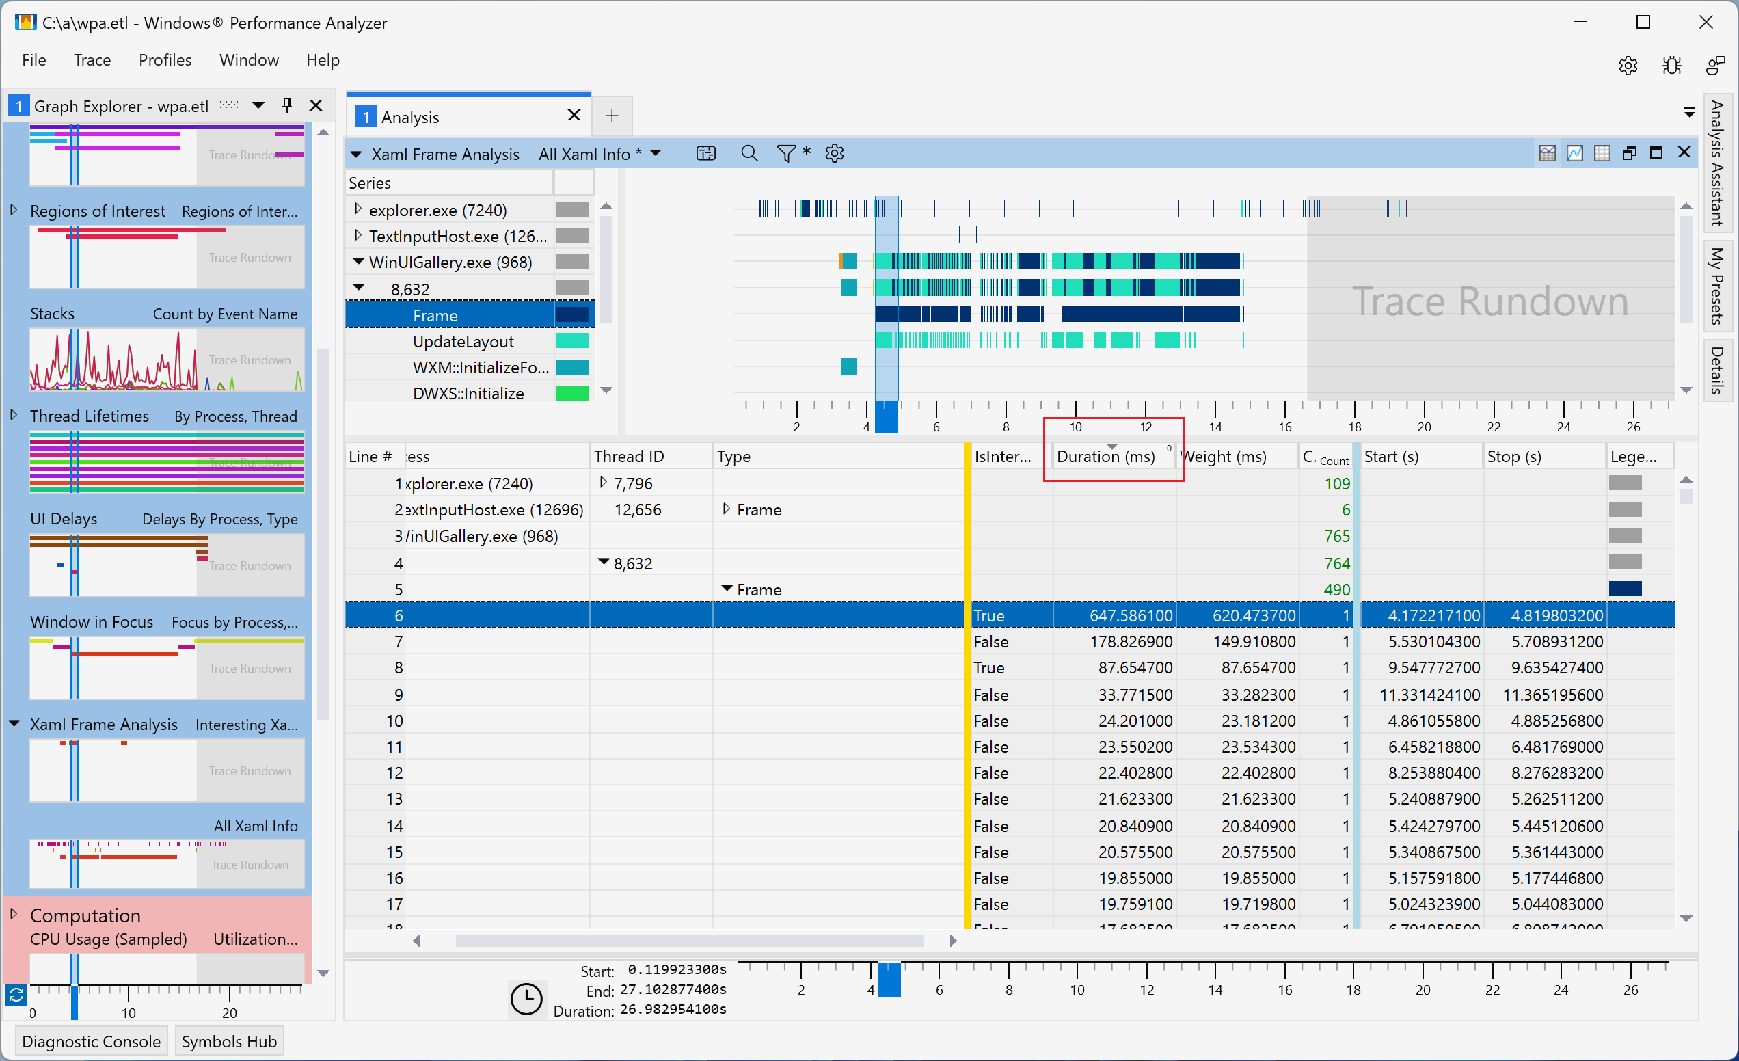
Task: Open the search box in Xaml Frame Analysis
Action: pyautogui.click(x=749, y=153)
